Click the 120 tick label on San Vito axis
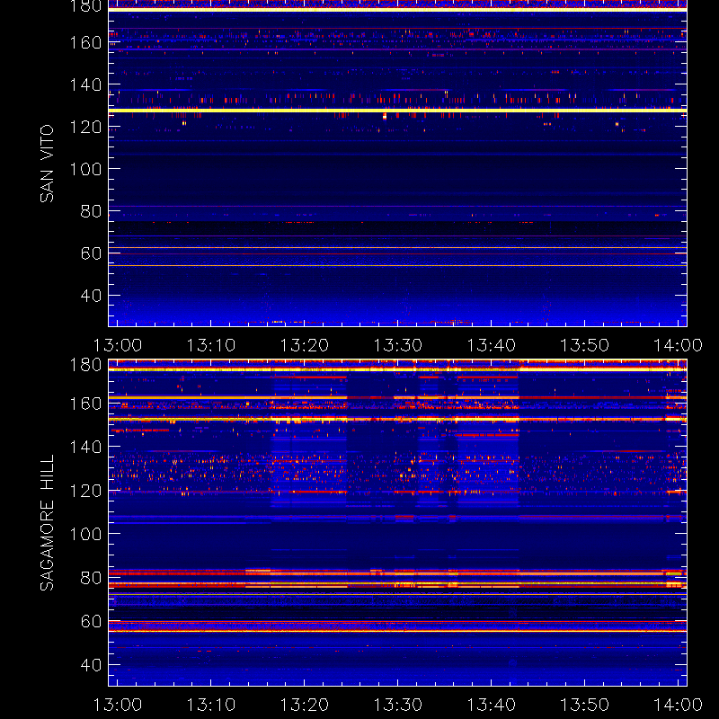 85,127
